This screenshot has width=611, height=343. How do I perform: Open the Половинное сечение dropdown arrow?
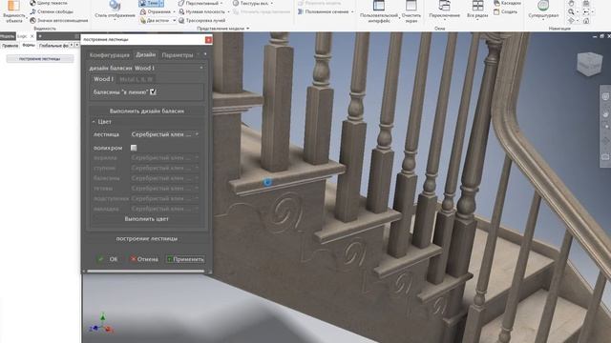[x=352, y=11]
